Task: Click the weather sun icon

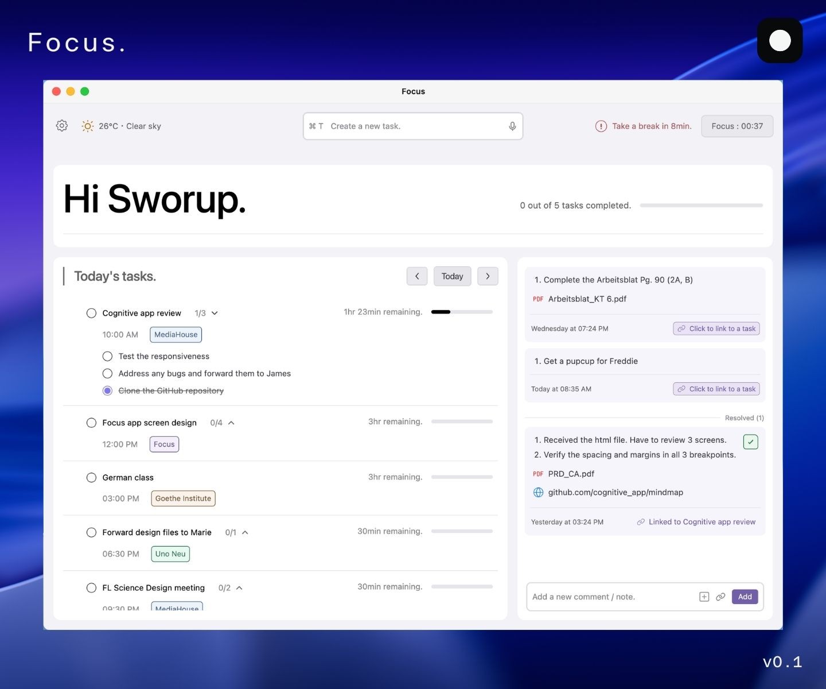Action: 87,126
